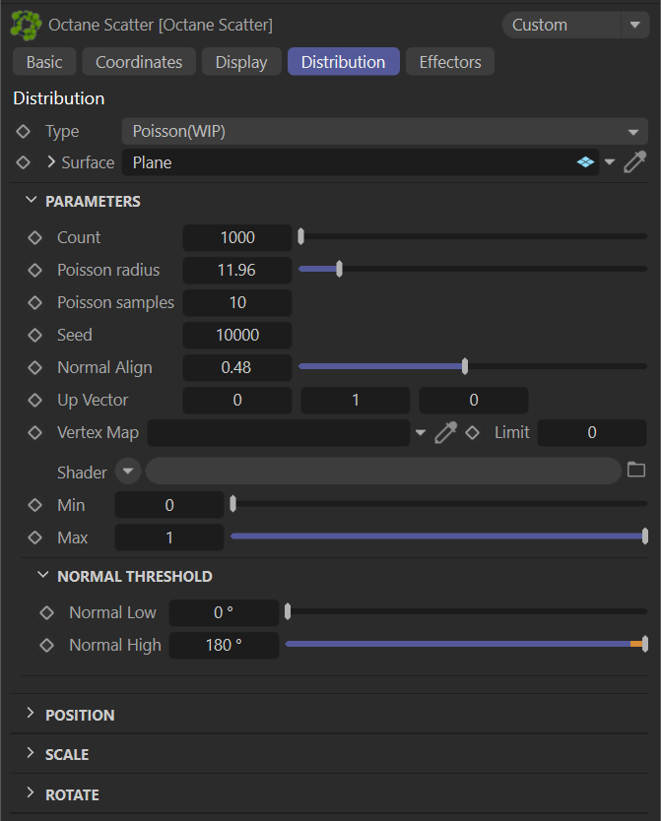Switch to the Coordinates tab
This screenshot has width=661, height=821.
139,62
